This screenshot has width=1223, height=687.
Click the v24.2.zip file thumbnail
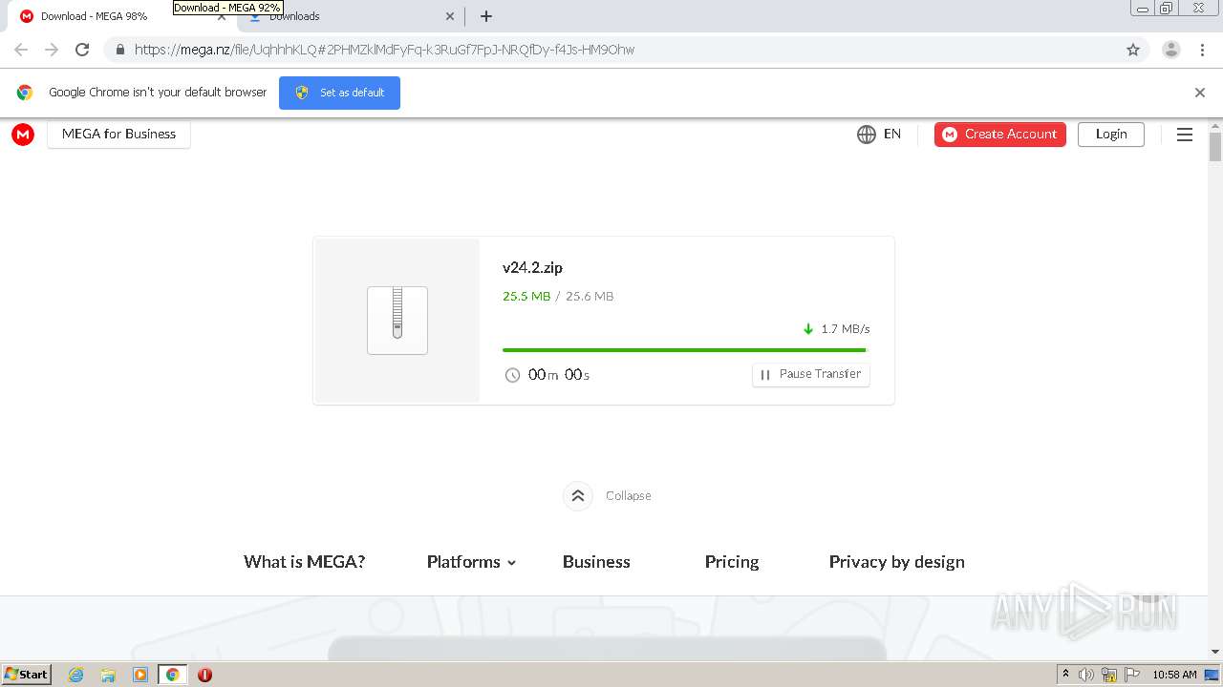pos(397,321)
